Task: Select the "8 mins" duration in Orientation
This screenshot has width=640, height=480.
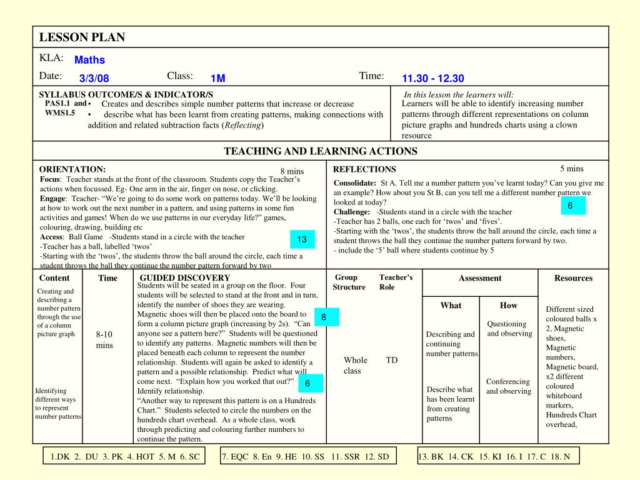Action: coord(292,171)
